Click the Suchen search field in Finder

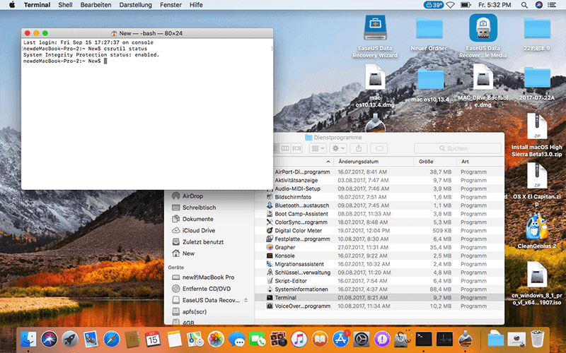point(458,148)
